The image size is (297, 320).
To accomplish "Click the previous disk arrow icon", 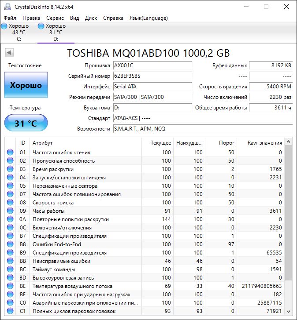I will [x=8, y=53].
